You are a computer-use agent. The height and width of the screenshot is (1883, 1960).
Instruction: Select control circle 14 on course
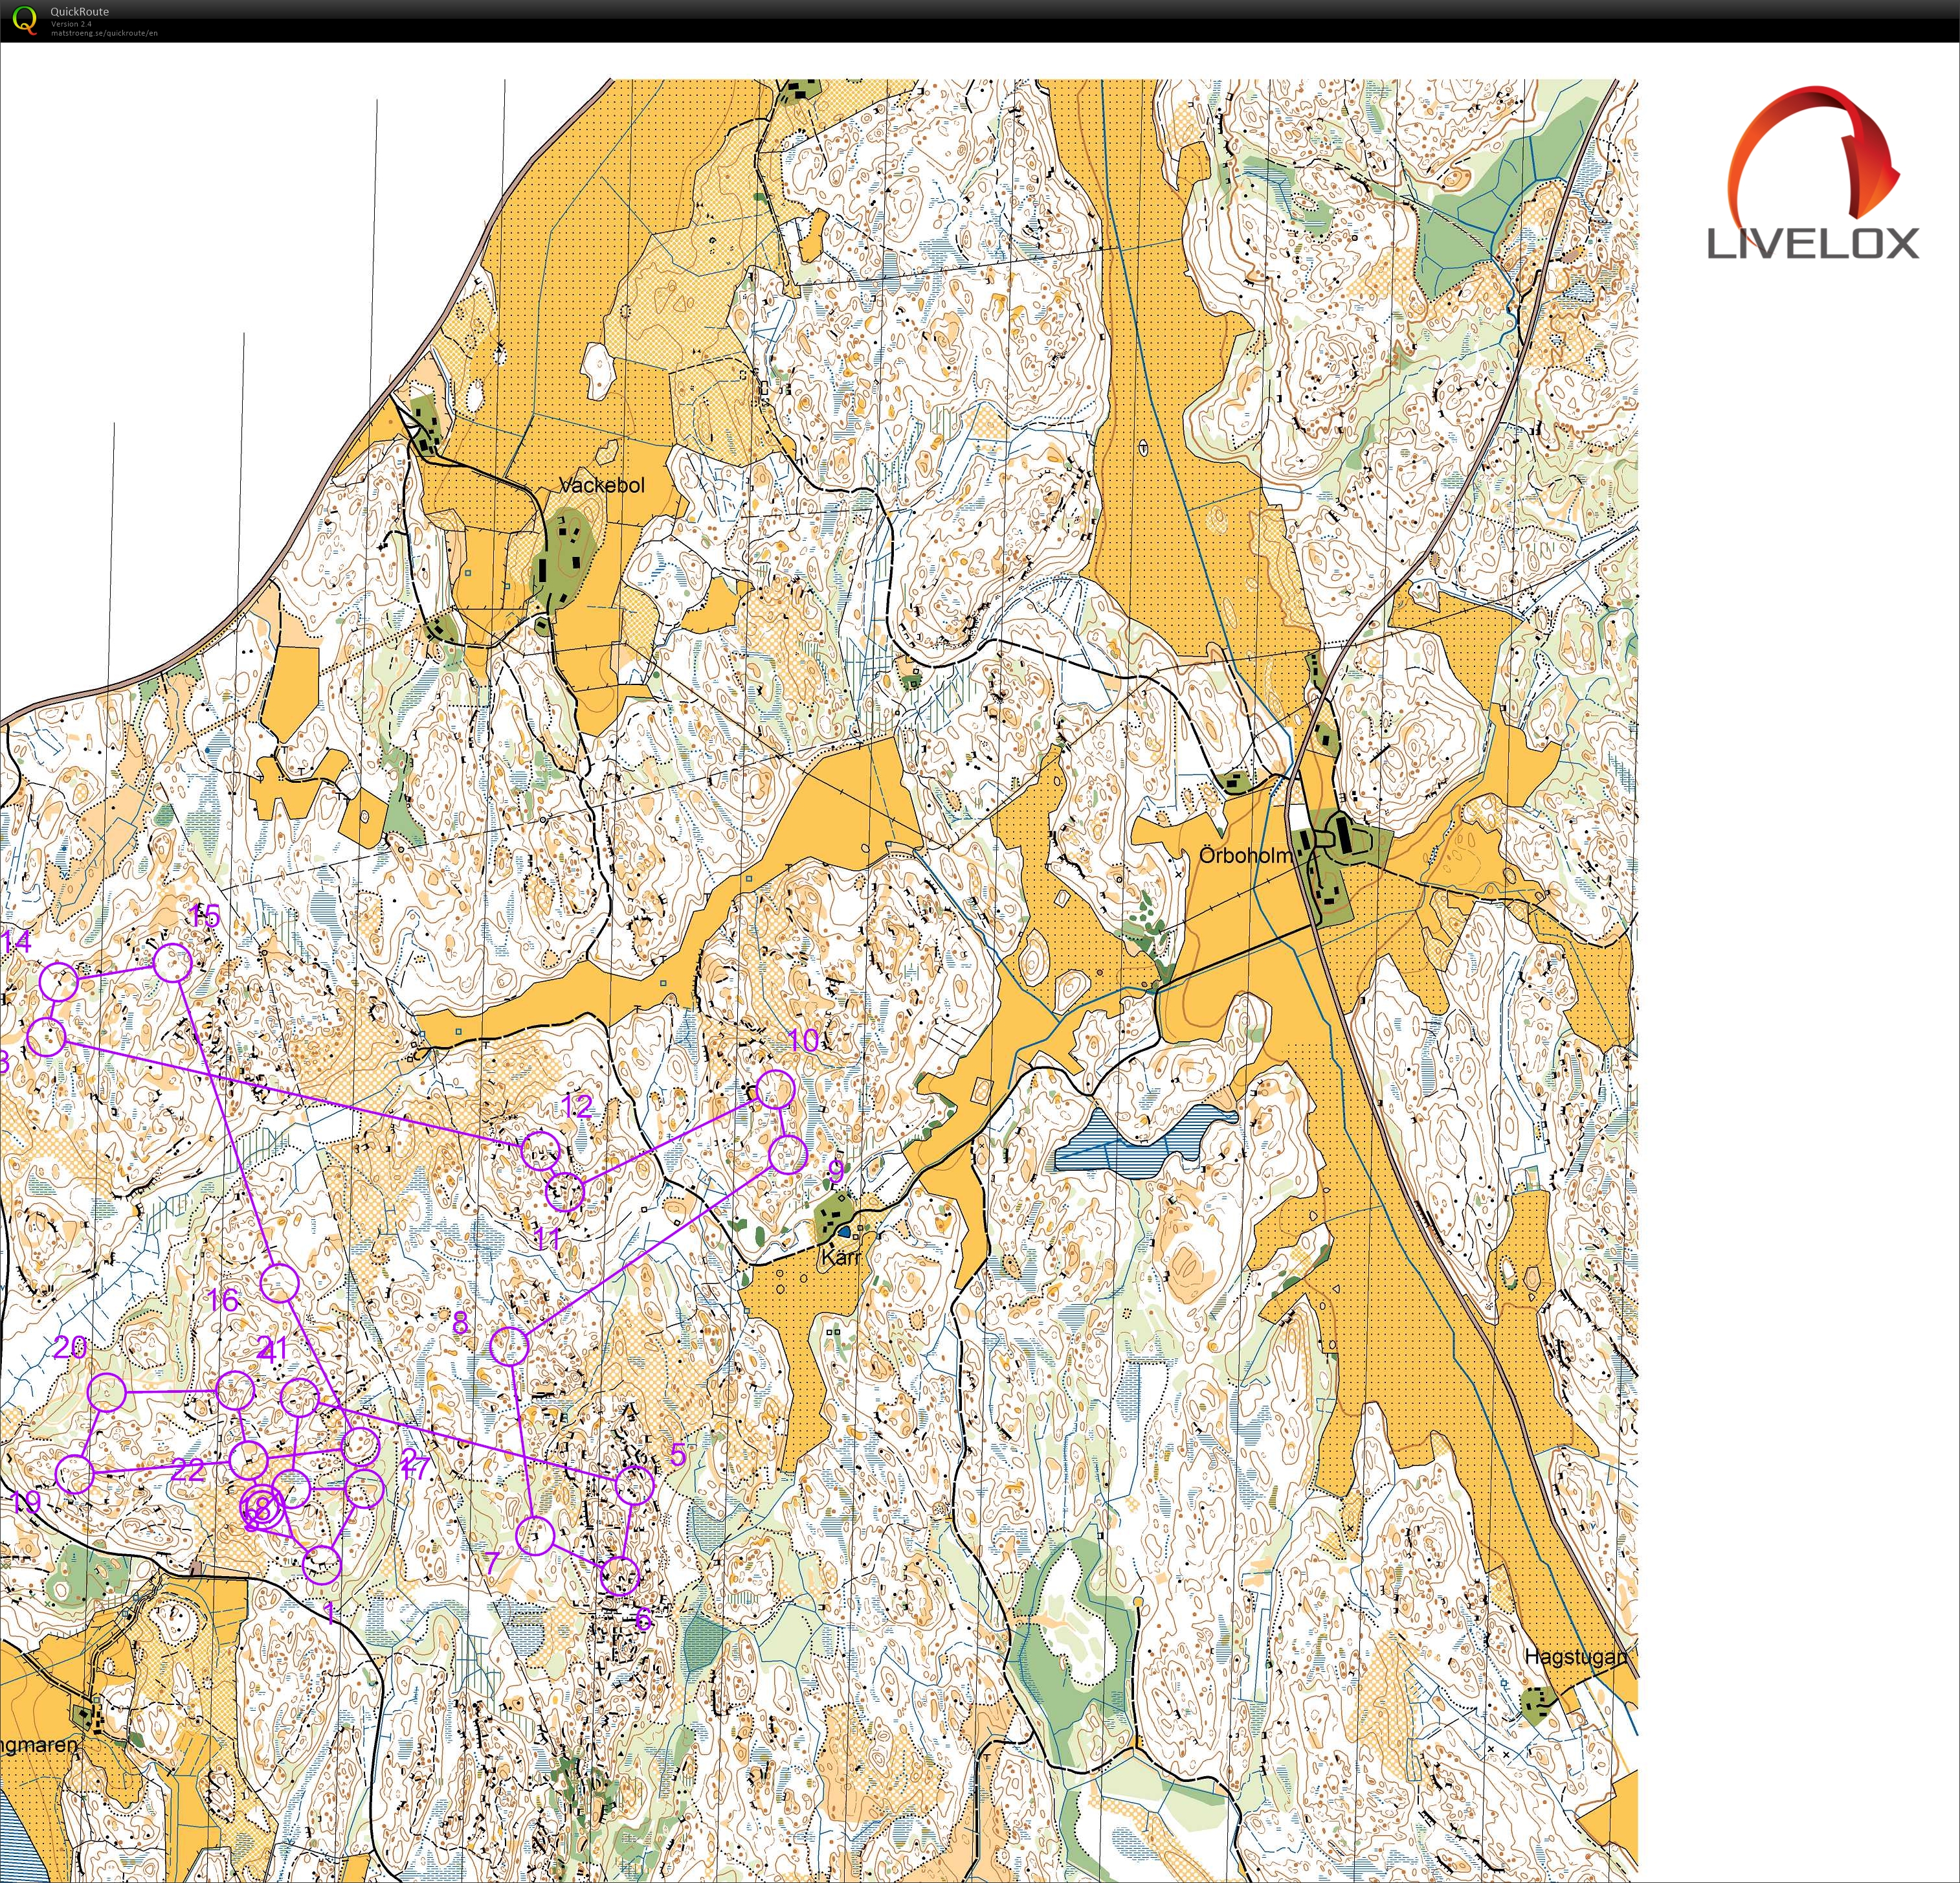pos(59,982)
